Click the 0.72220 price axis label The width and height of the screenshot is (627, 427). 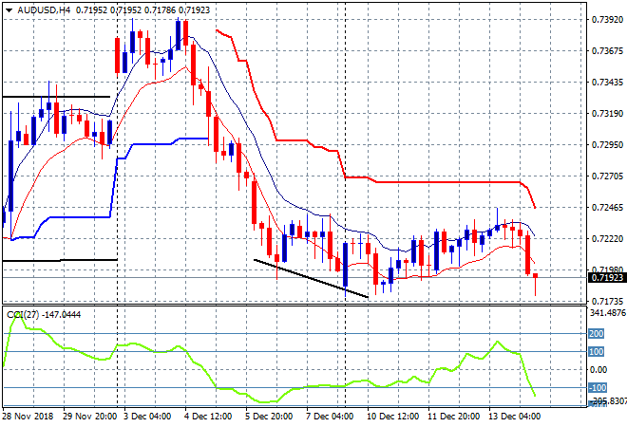(607, 238)
